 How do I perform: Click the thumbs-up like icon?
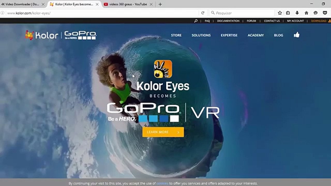pos(297,35)
